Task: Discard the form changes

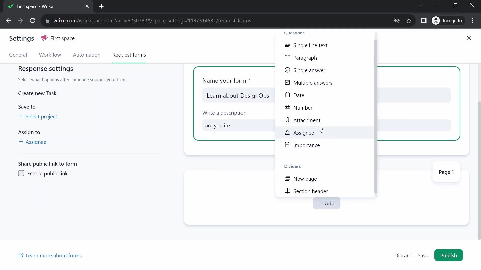Action: (403, 255)
